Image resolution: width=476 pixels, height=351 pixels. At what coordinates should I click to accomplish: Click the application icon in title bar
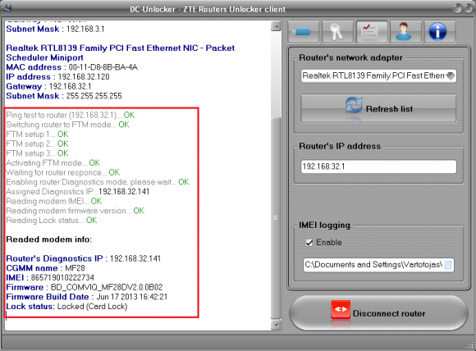(7, 8)
